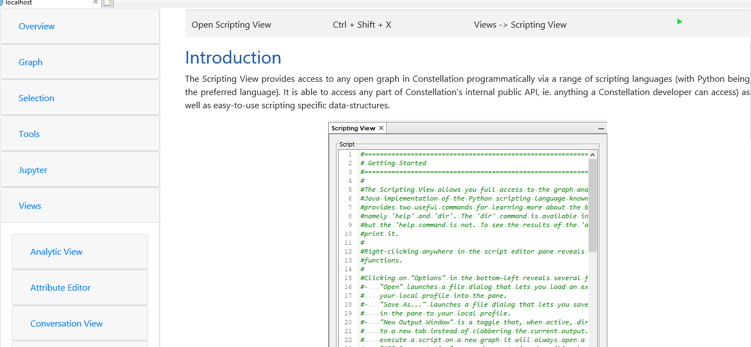The image size is (751, 347).
Task: Click the Introduction heading
Action: pyautogui.click(x=233, y=57)
